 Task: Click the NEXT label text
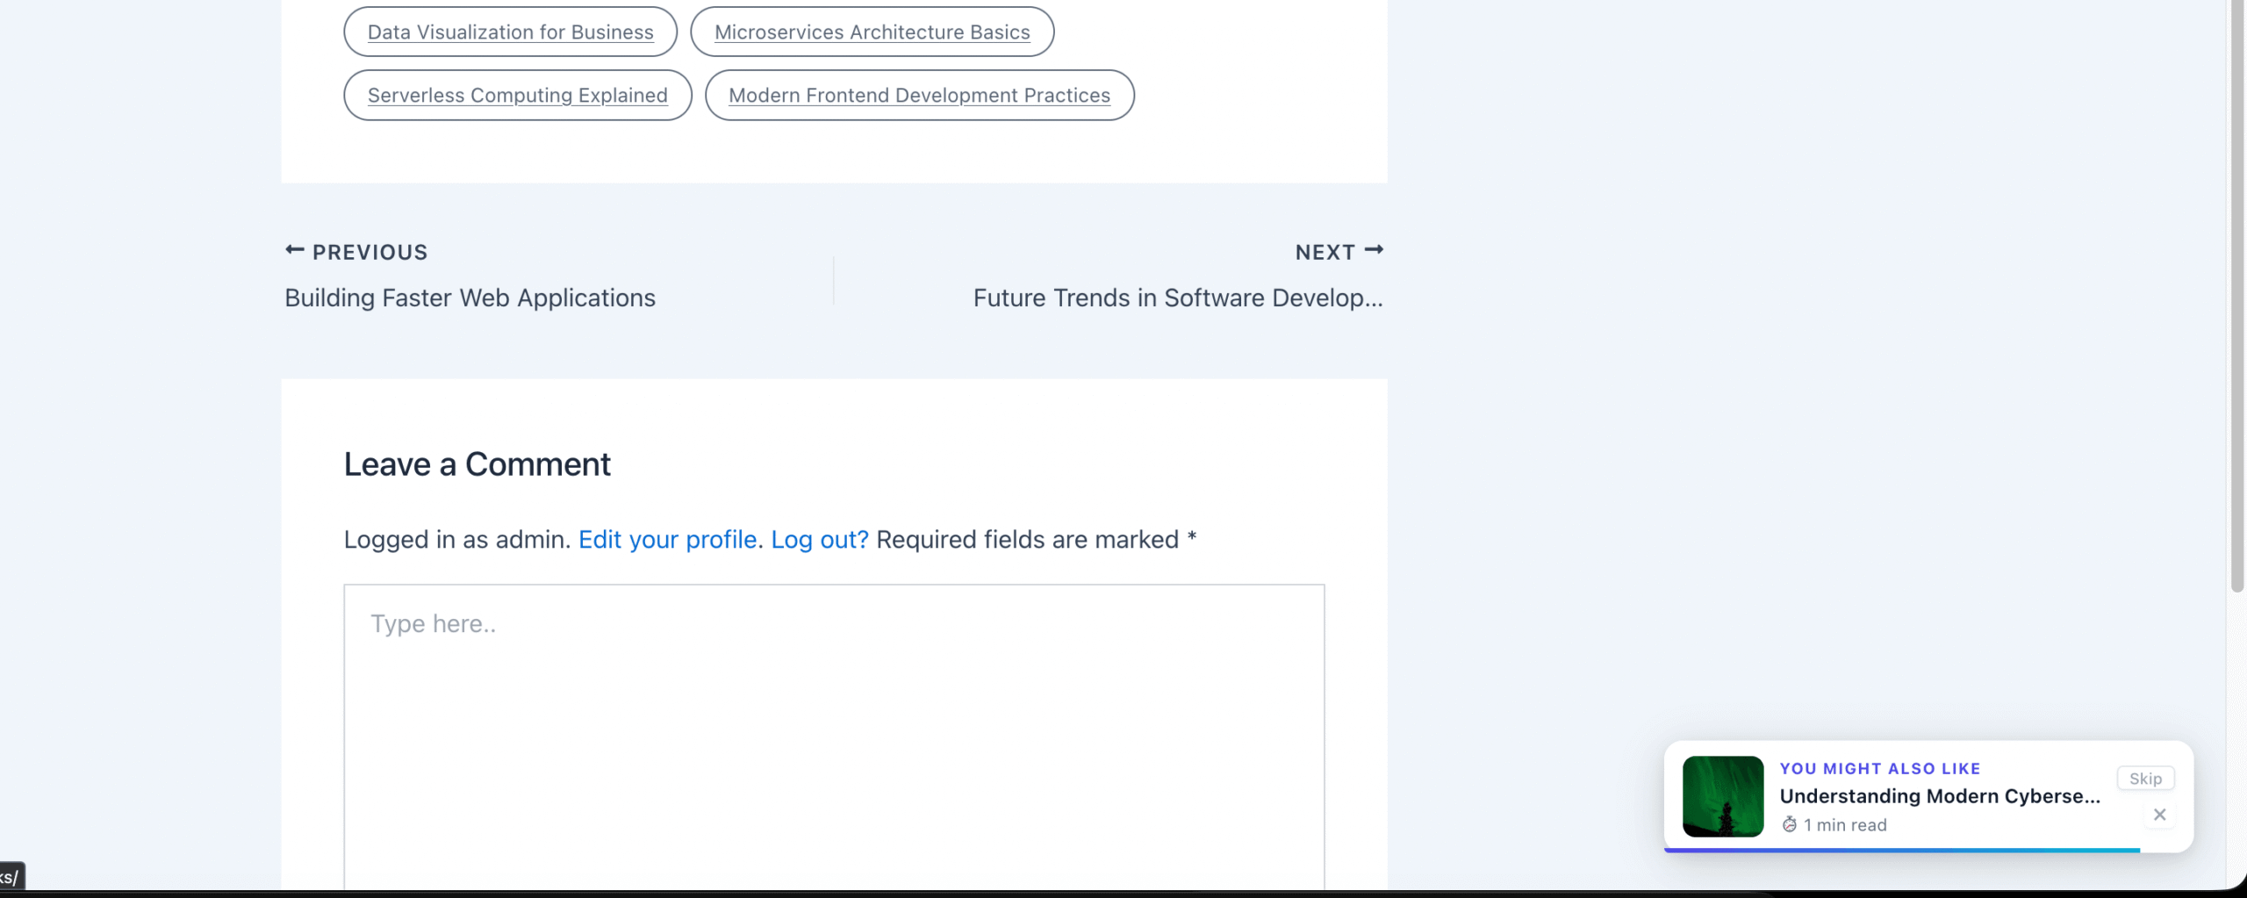pos(1325,252)
